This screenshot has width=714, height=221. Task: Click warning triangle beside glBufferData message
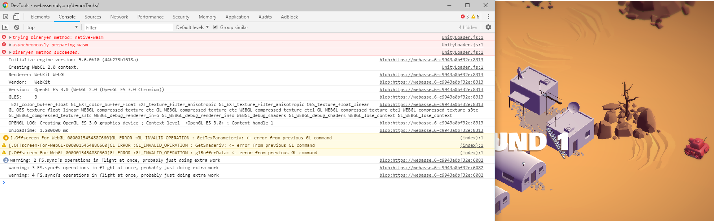point(4,153)
